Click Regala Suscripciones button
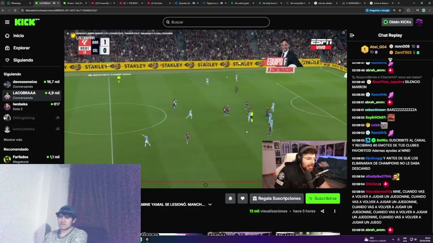 pos(276,198)
